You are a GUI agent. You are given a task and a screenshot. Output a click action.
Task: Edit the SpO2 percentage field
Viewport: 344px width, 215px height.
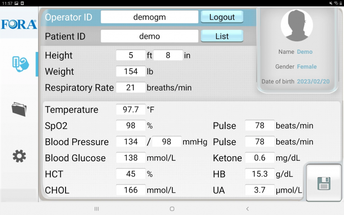pyautogui.click(x=131, y=126)
